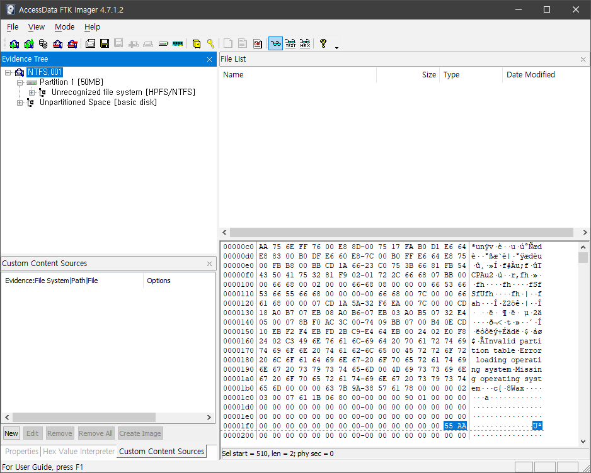Expand Unpartitioned Space [basic disk] node
This screenshot has width=591, height=473.
click(20, 103)
